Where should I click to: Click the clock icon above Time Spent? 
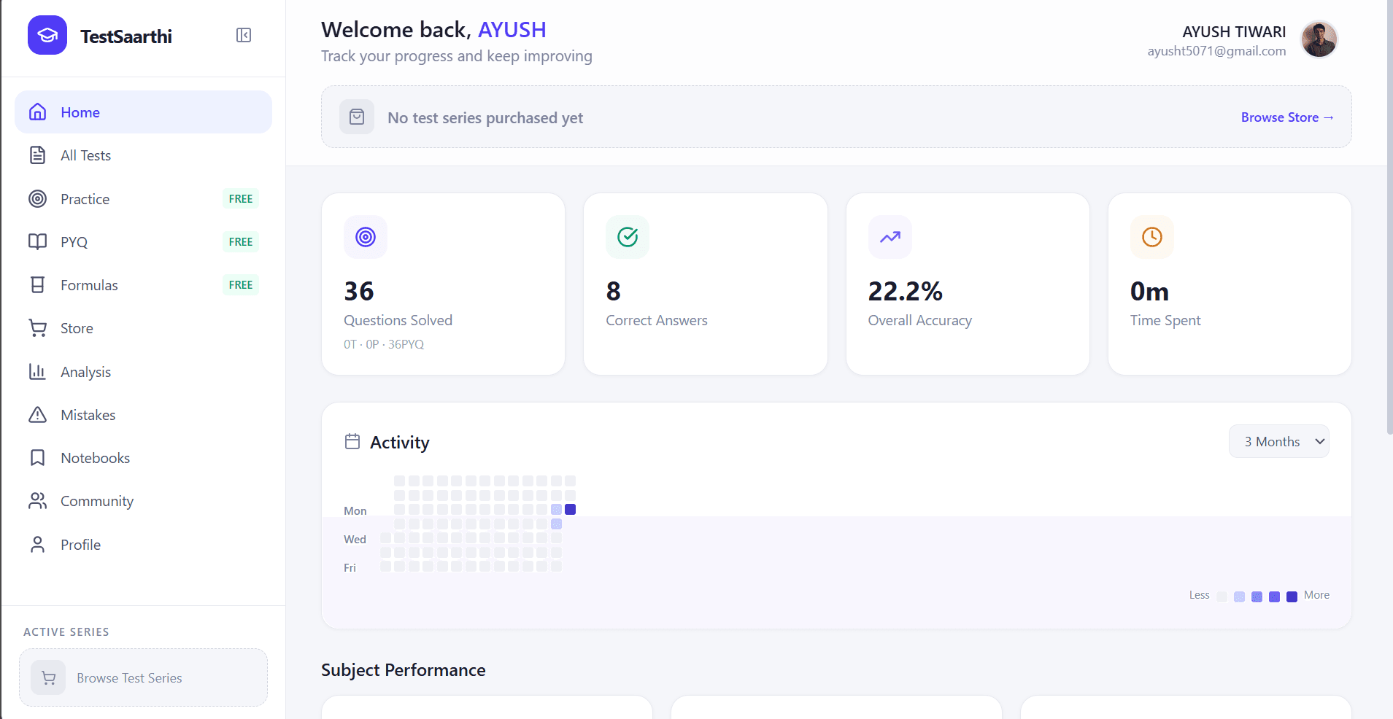point(1151,237)
